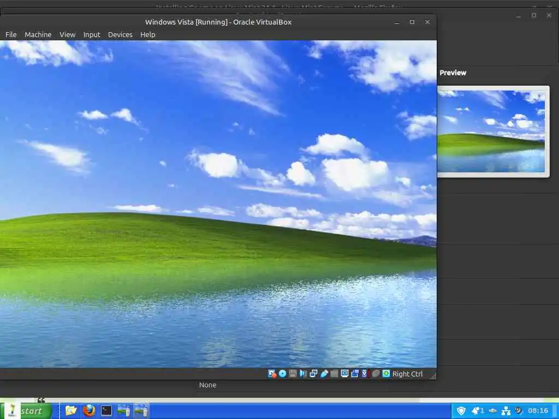This screenshot has width=559, height=419.
Task: Maximize the VirtualBox Manager window behind
Action: pyautogui.click(x=534, y=15)
